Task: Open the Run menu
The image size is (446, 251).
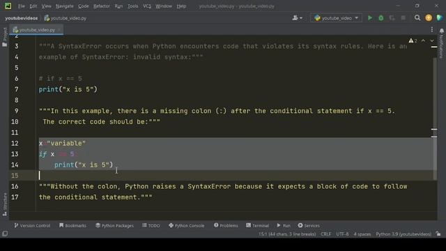Action: click(118, 6)
